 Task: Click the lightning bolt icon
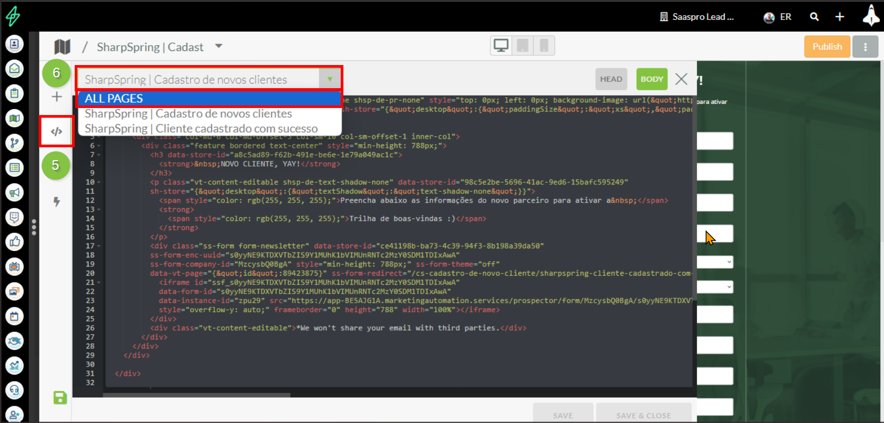(56, 202)
